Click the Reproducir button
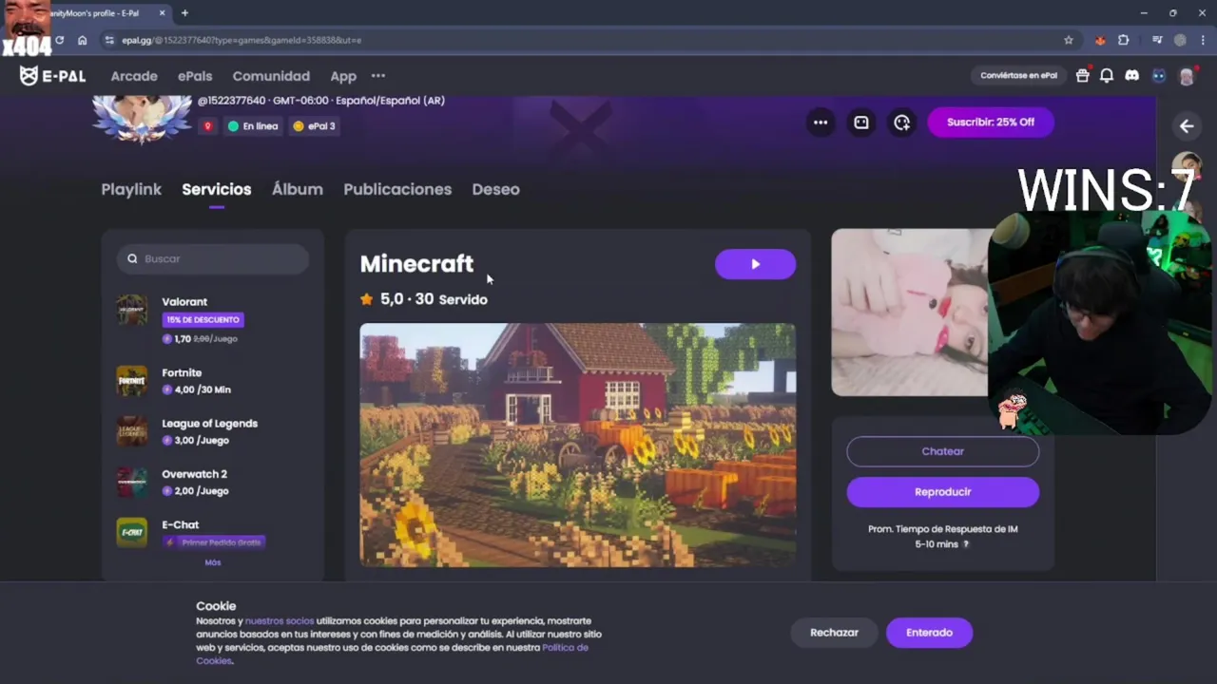 943,492
